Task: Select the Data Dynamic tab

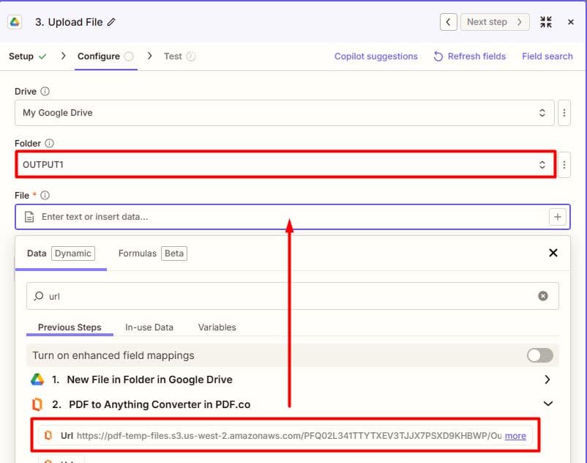Action: [x=61, y=253]
